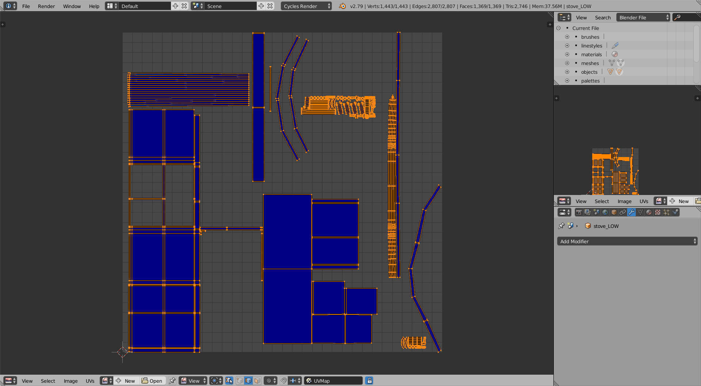The image size is (701, 386).
Task: Open the Window menu
Action: pos(72,6)
